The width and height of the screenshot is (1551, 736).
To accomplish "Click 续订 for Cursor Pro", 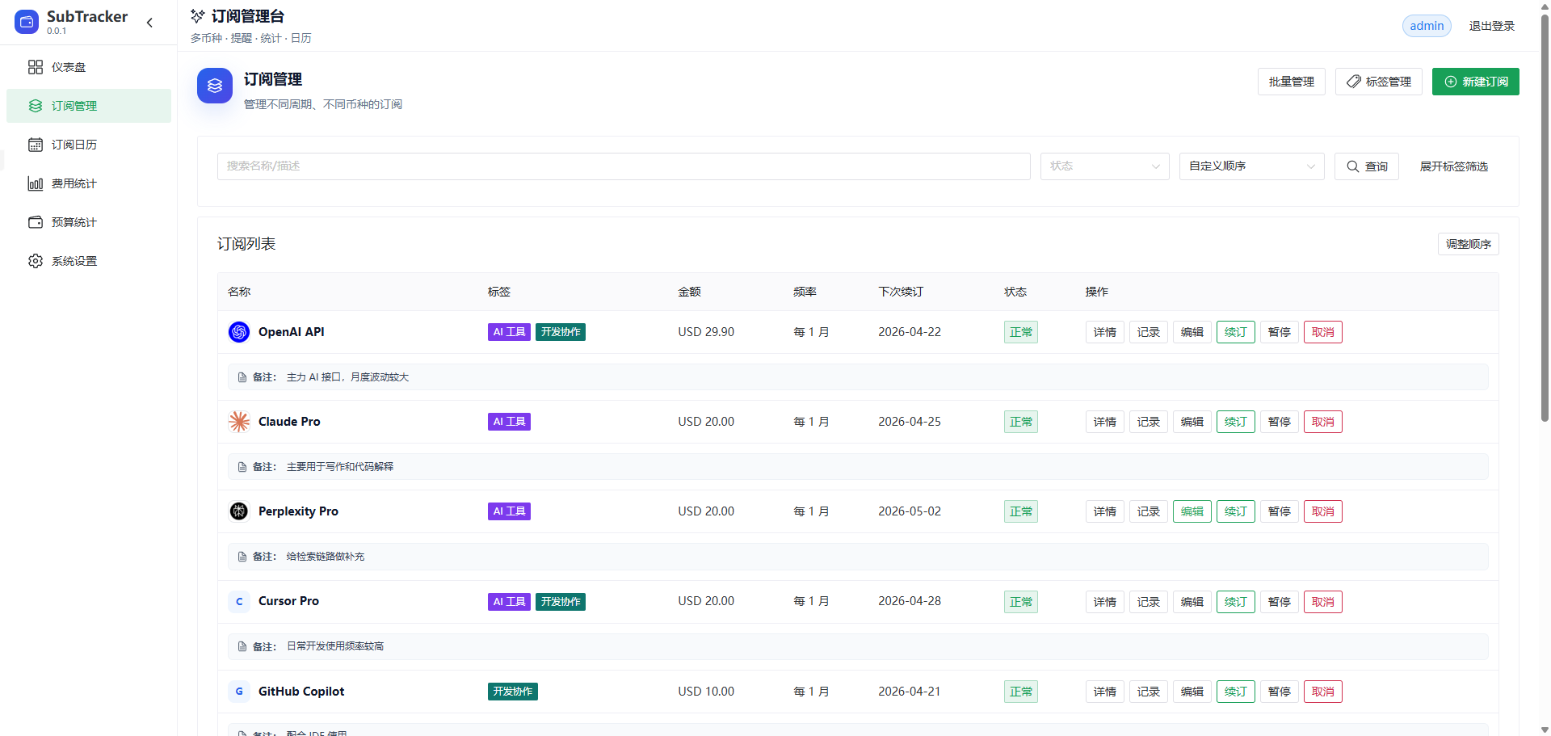I will point(1236,602).
